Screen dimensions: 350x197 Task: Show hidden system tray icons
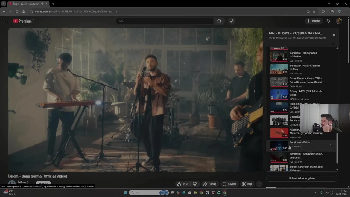tap(316, 193)
